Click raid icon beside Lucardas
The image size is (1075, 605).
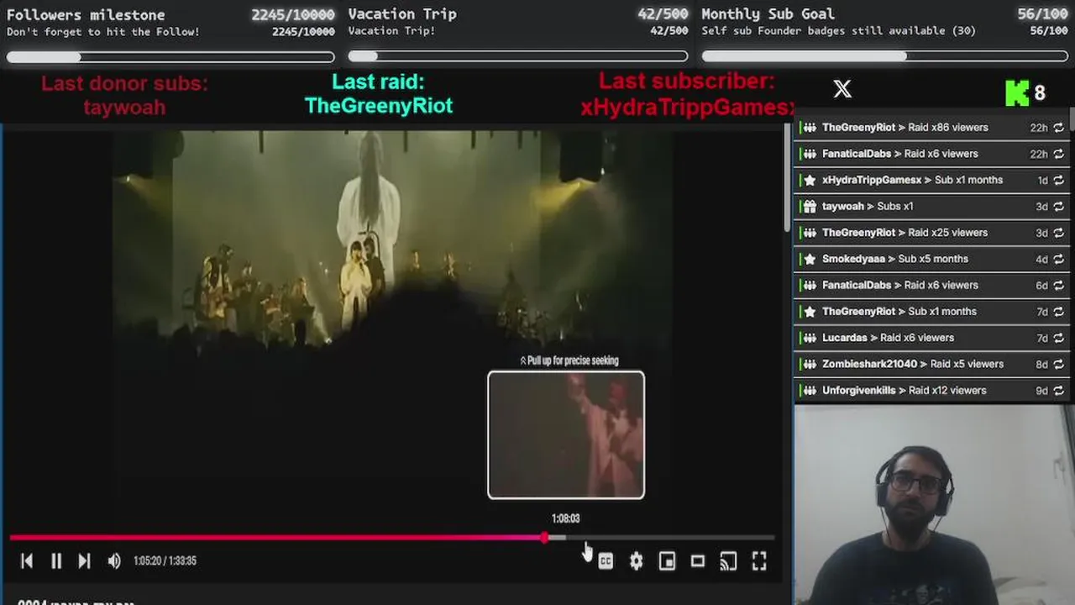(x=809, y=338)
